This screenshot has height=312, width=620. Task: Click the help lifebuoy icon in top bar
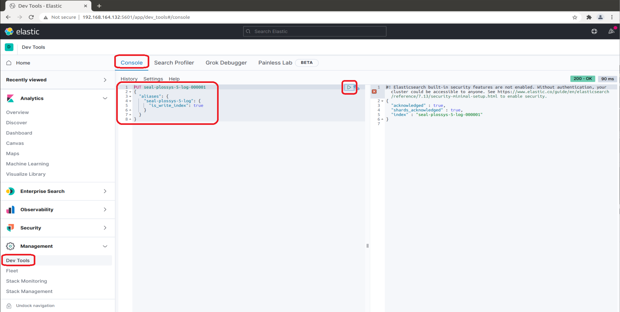click(x=594, y=31)
